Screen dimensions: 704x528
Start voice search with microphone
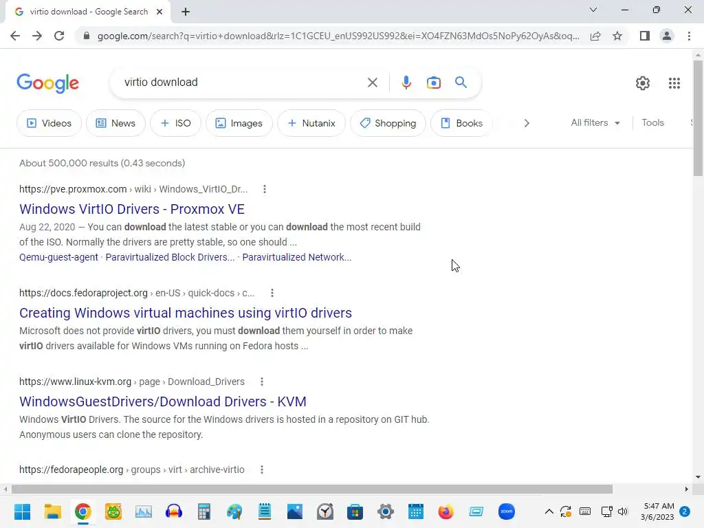coord(406,82)
